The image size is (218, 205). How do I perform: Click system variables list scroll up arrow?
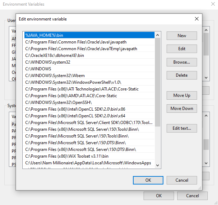point(206,116)
